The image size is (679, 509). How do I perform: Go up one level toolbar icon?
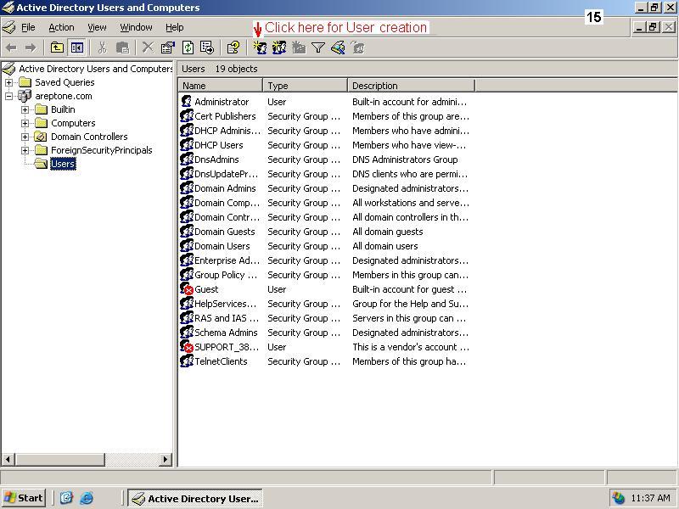(57, 48)
